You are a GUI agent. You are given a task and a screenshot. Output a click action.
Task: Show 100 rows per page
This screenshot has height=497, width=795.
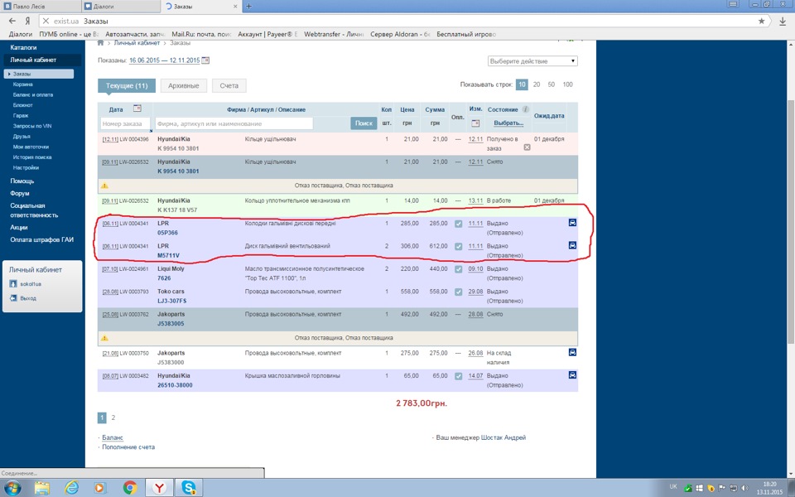(x=568, y=84)
